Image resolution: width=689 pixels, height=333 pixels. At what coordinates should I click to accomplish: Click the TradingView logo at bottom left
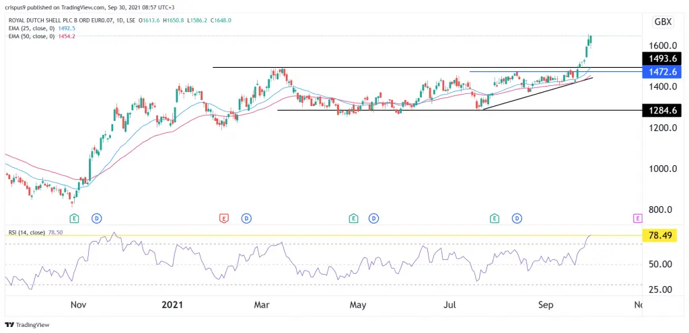coord(27,325)
